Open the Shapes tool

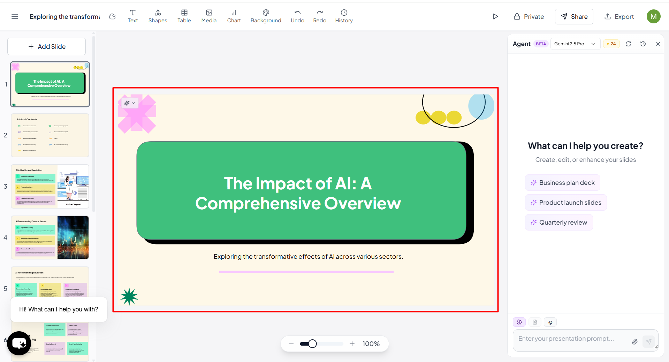point(158,16)
